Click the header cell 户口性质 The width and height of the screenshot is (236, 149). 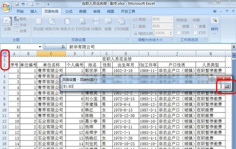[177, 65]
